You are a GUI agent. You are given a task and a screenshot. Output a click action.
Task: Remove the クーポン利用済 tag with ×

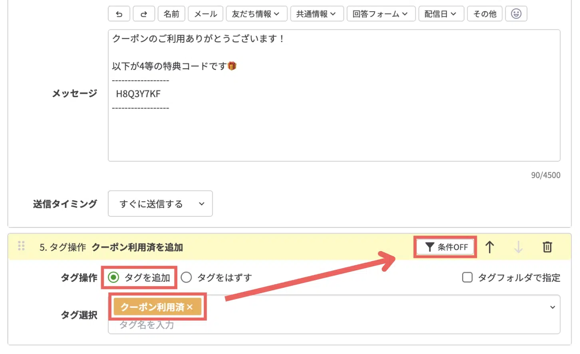[190, 307]
